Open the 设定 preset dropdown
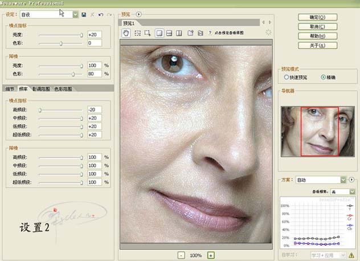Viewport: 360px width, 261px height. [75, 14]
